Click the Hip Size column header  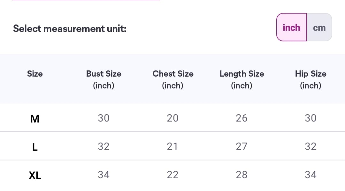click(x=310, y=79)
